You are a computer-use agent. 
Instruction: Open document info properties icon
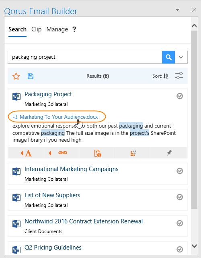point(97,153)
